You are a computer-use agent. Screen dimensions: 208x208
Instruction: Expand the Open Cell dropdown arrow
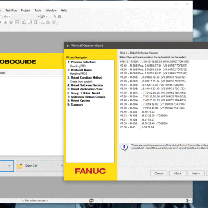point(62,166)
